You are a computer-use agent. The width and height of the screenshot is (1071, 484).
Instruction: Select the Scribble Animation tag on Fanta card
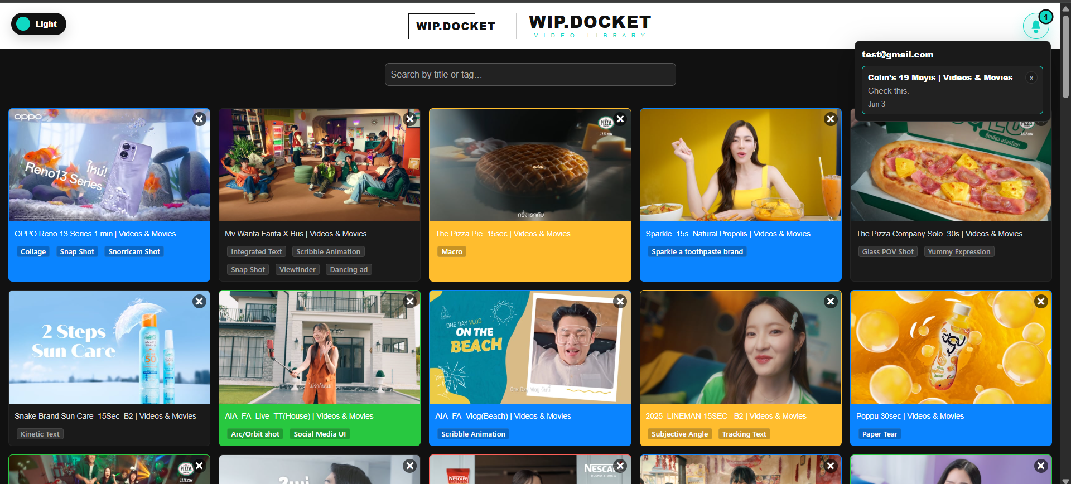tap(328, 252)
